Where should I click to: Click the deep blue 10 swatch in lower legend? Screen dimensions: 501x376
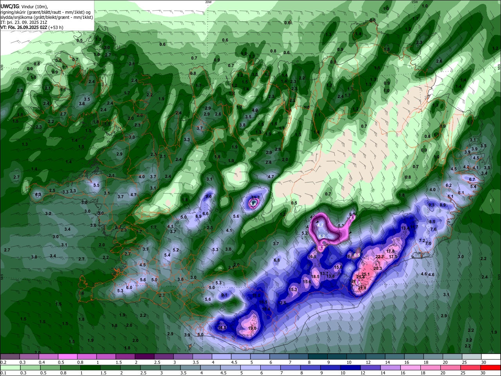point(351,368)
